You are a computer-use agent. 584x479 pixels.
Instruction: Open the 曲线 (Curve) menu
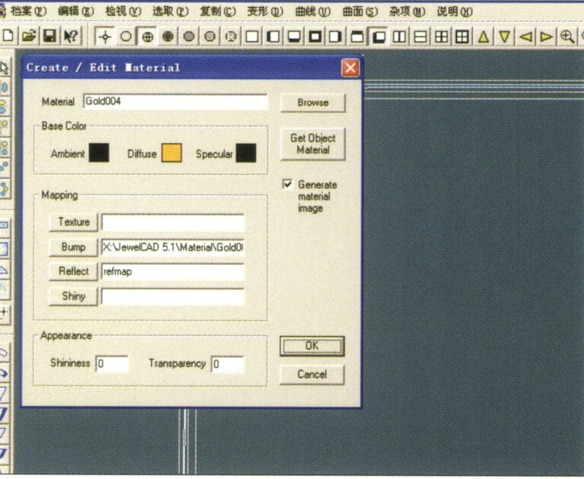(x=313, y=11)
